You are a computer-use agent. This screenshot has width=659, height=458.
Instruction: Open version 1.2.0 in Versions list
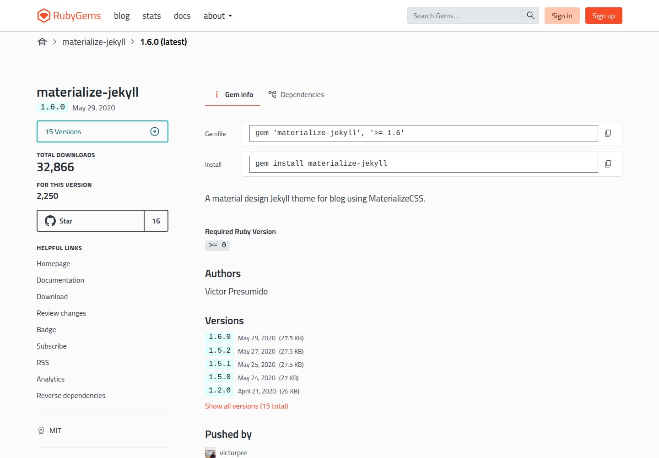220,390
